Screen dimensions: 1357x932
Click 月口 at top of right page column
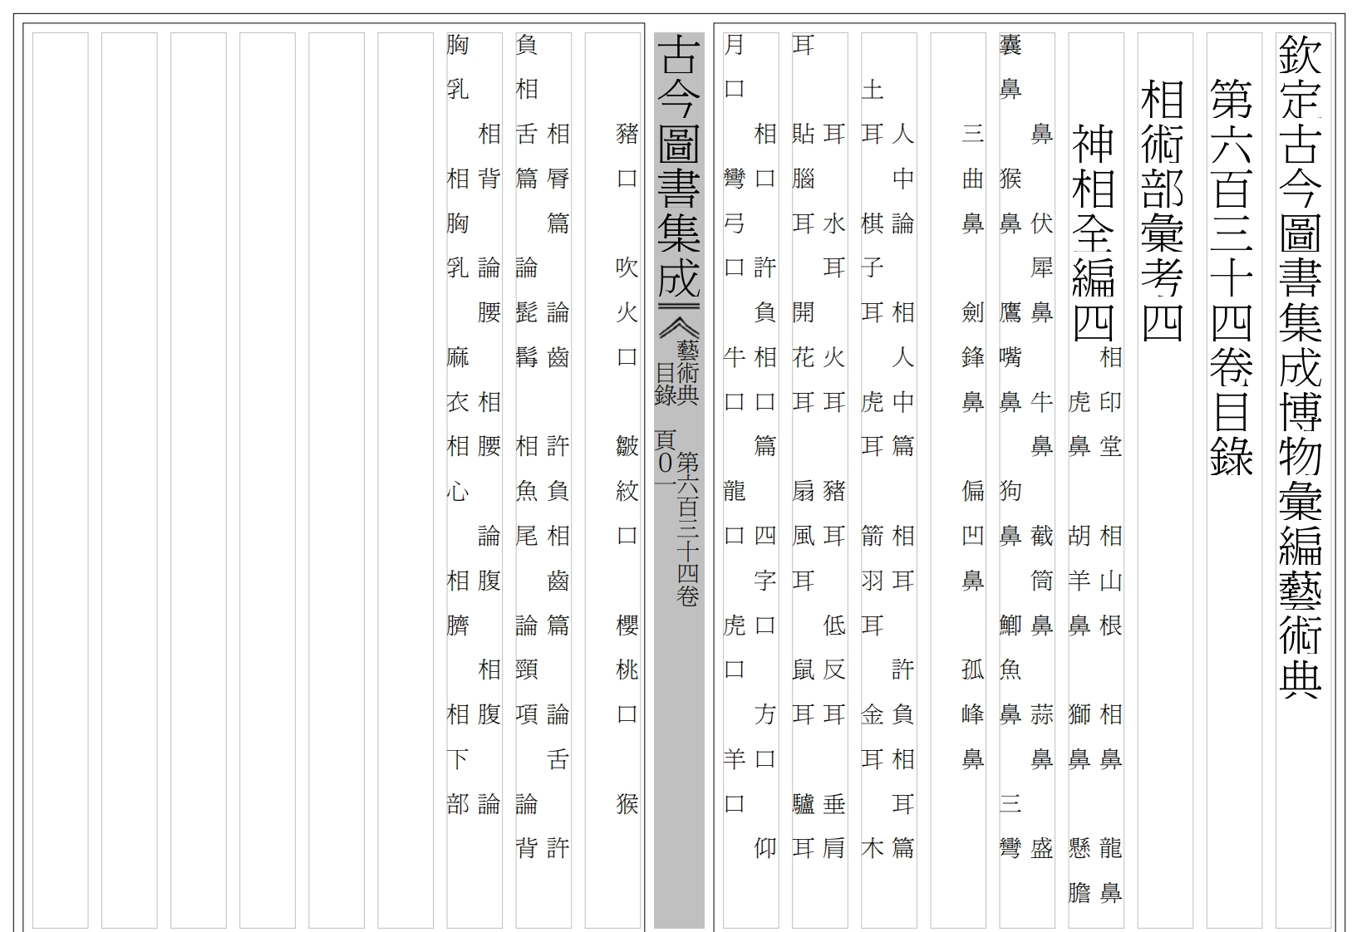734,66
